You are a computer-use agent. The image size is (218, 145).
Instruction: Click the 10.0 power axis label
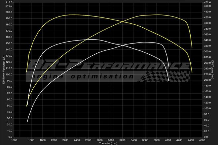pyautogui.click(x=9, y=131)
